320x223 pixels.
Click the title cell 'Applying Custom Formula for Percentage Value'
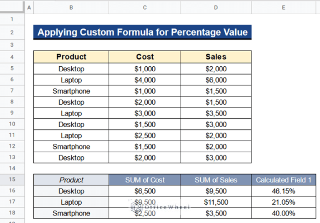142,32
